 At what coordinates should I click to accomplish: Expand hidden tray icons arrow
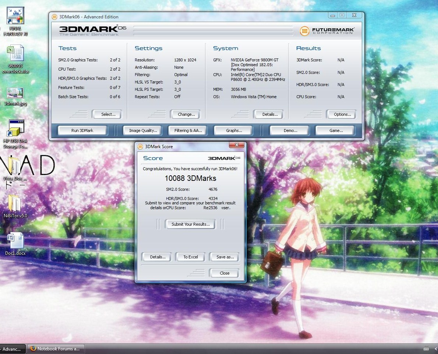[x=436, y=349]
